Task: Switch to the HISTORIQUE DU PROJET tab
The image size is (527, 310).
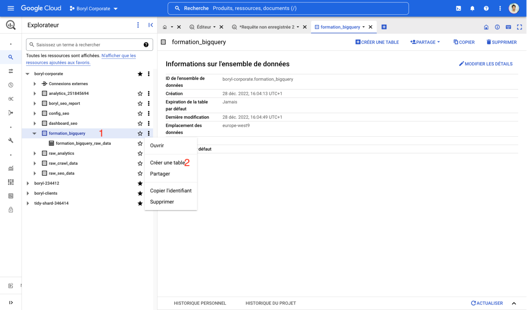Action: 271,303
